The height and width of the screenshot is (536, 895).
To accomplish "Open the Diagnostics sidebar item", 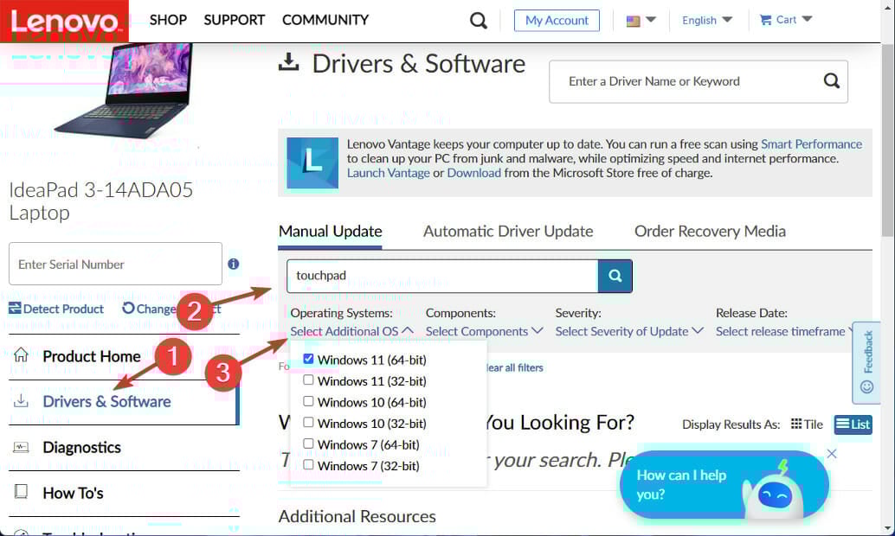I will coord(124,448).
